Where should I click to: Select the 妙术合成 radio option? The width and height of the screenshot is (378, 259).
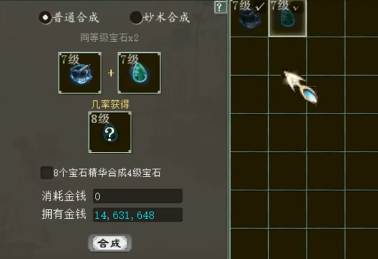point(136,18)
